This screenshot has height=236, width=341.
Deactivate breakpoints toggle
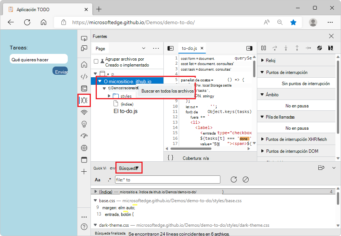coord(319,48)
